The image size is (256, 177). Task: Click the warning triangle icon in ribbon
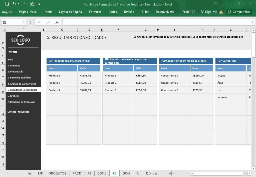click(221, 12)
